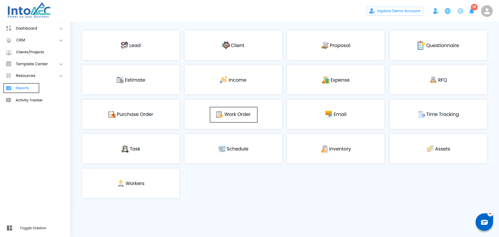
Task: Click the IntoAEC logo
Action: [29, 11]
